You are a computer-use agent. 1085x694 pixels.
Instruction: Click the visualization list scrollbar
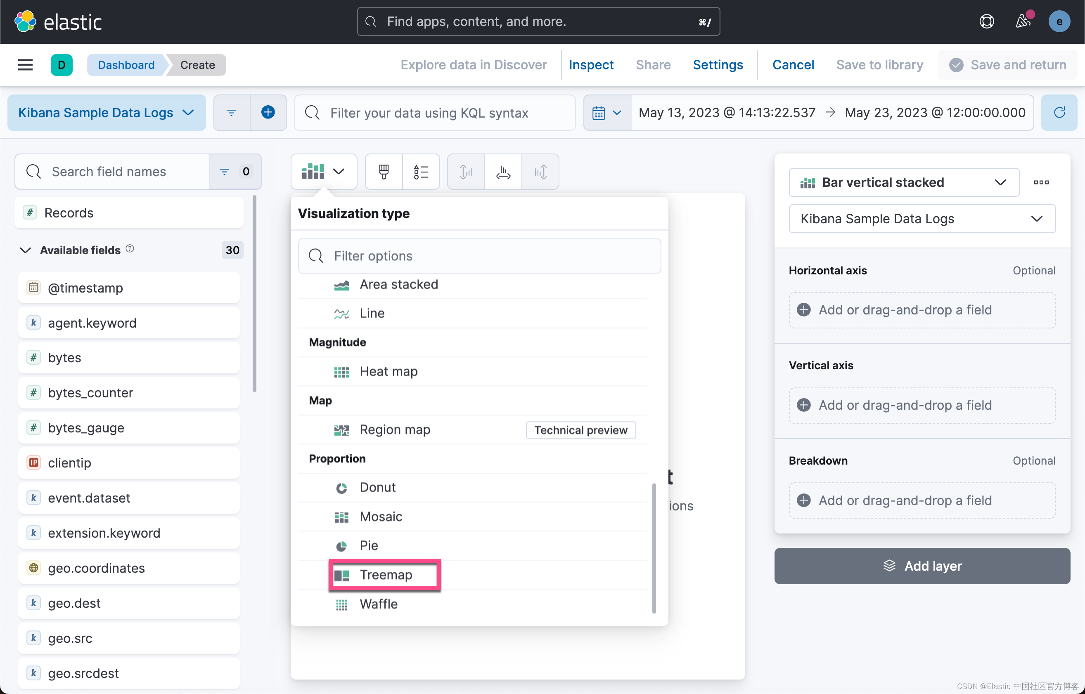point(654,548)
